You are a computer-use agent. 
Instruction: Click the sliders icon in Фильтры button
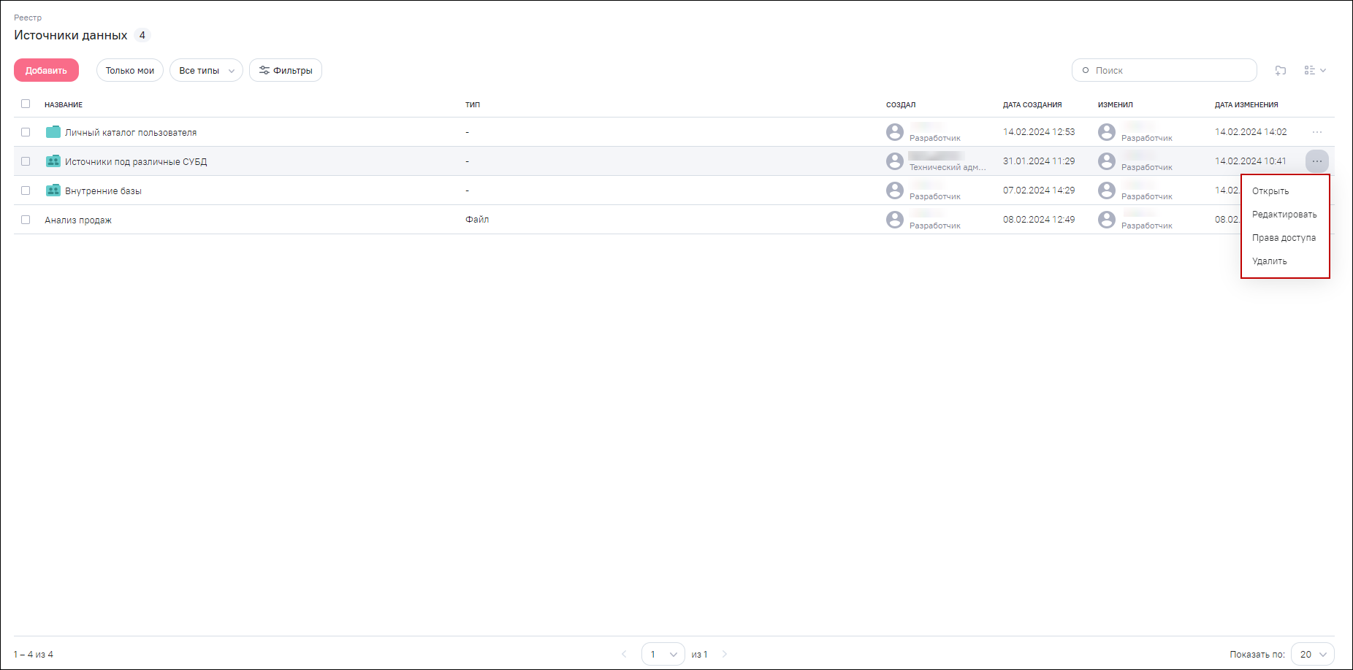click(264, 70)
